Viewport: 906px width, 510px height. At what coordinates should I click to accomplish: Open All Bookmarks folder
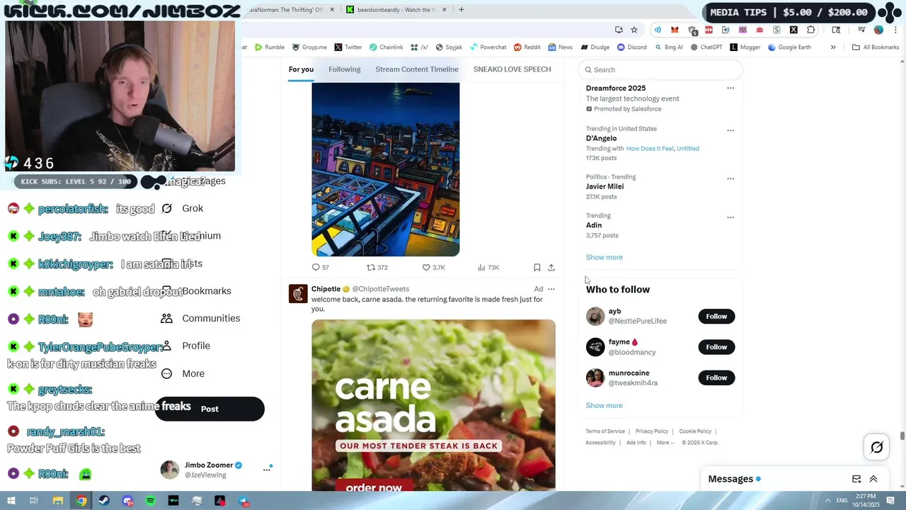click(876, 47)
